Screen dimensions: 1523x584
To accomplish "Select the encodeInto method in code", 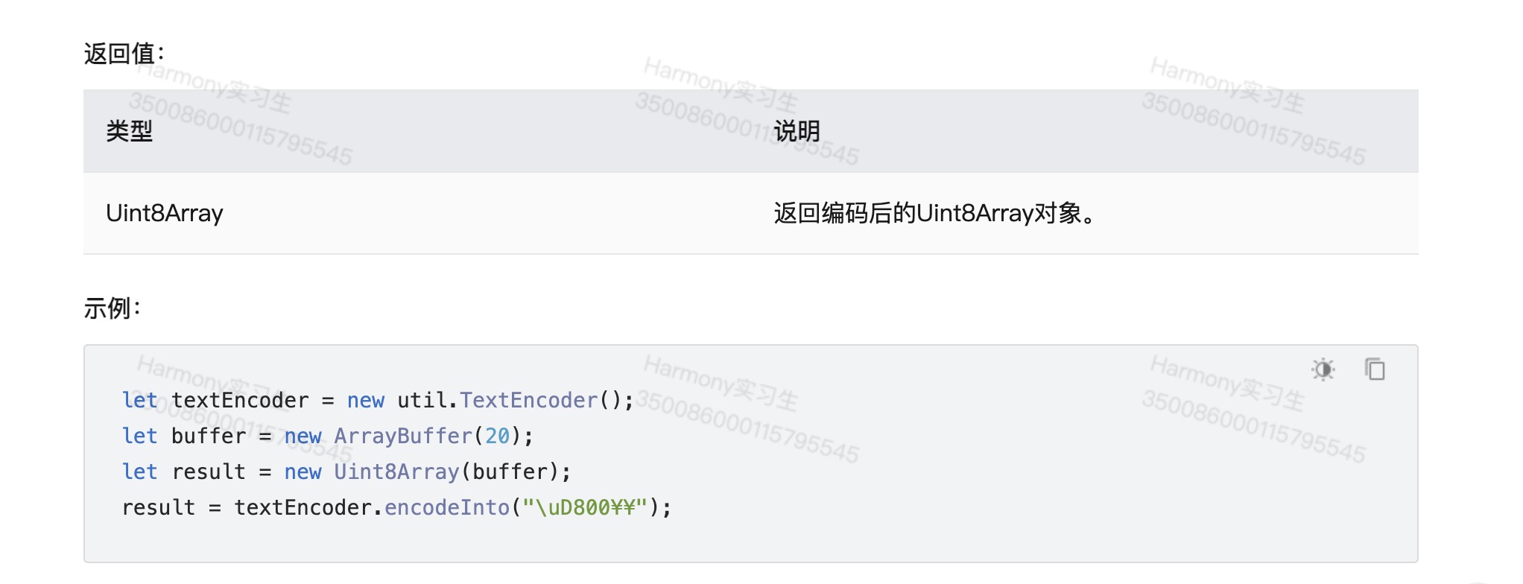I will click(447, 507).
